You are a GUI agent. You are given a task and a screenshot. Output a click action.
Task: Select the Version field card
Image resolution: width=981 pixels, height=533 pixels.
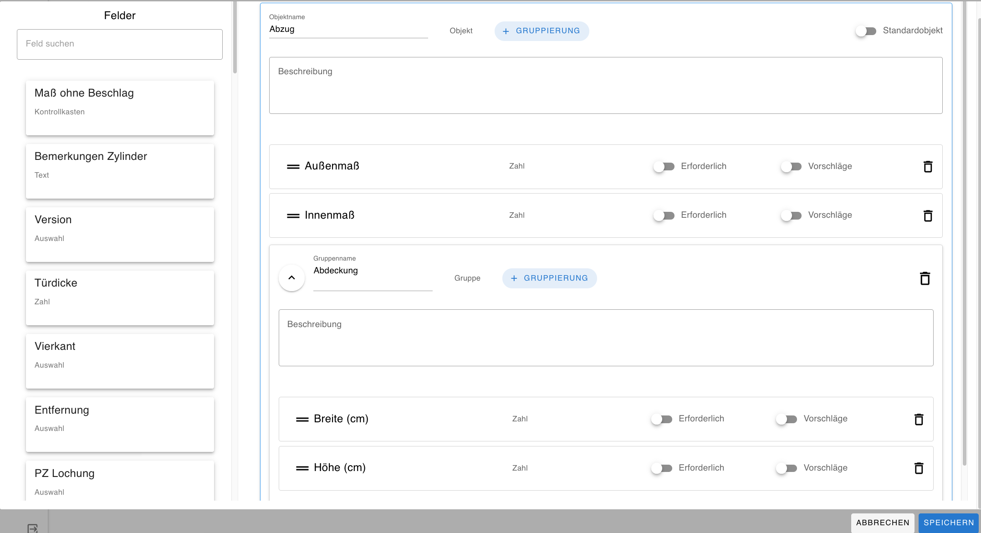coord(120,234)
